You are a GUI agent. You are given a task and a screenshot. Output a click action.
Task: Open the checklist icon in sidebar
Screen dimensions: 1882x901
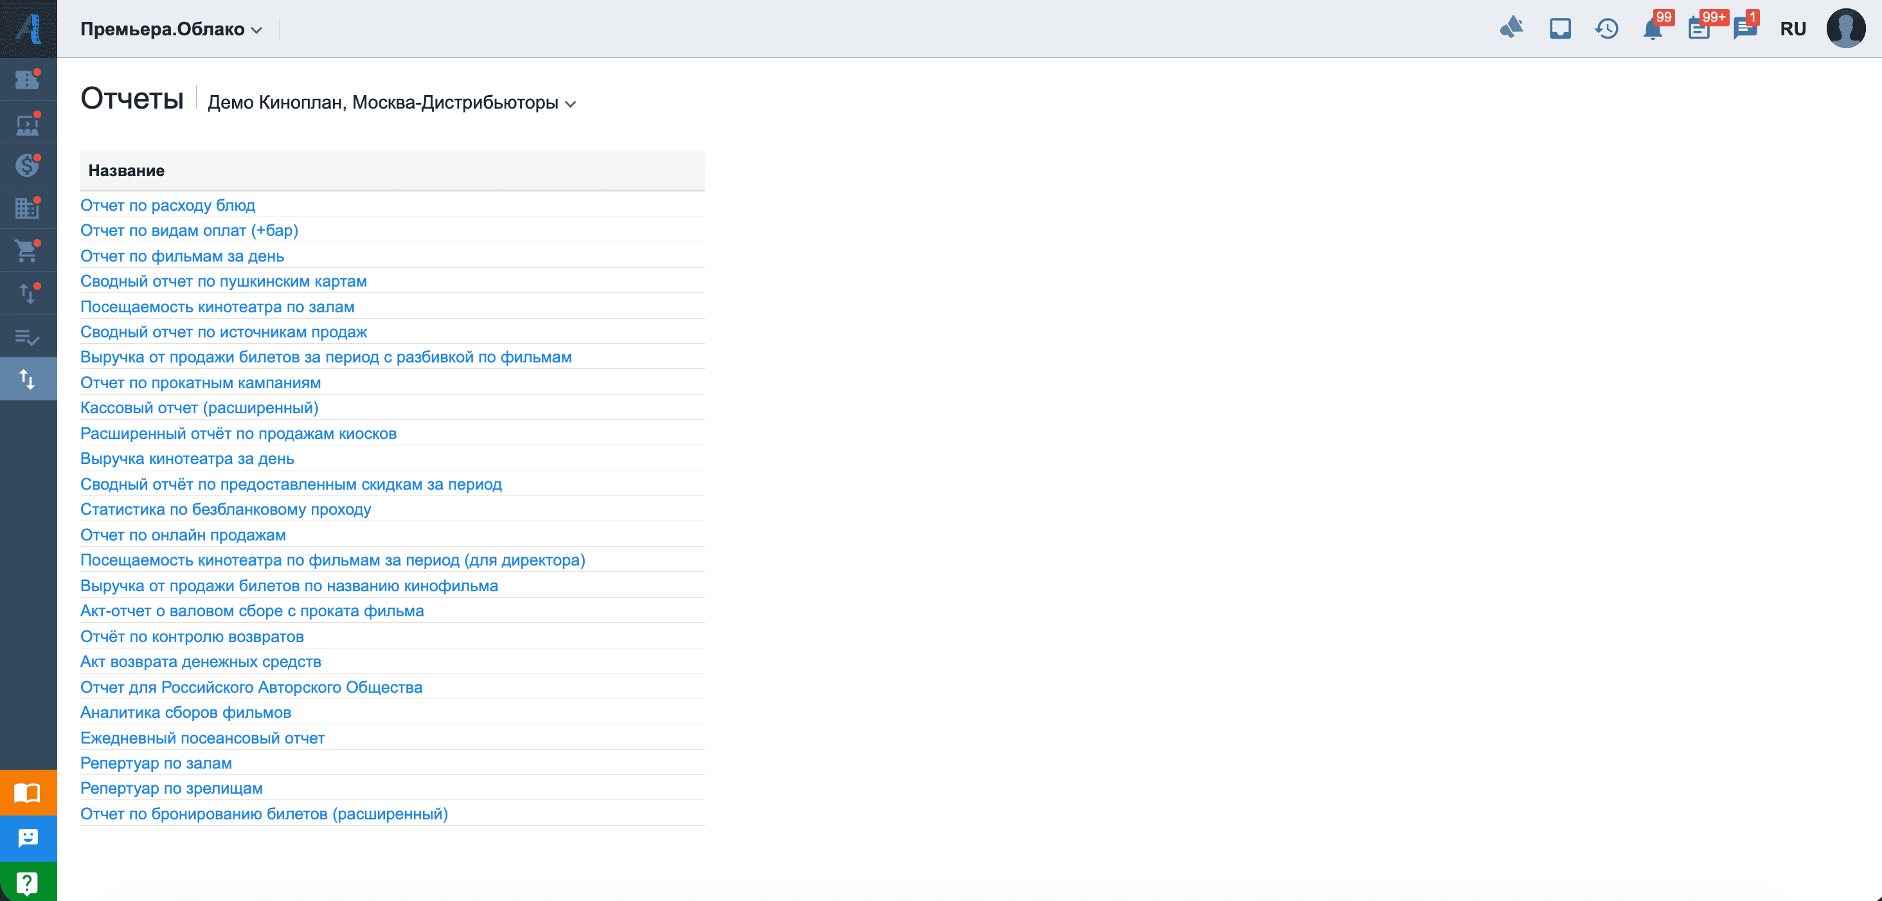click(x=27, y=337)
